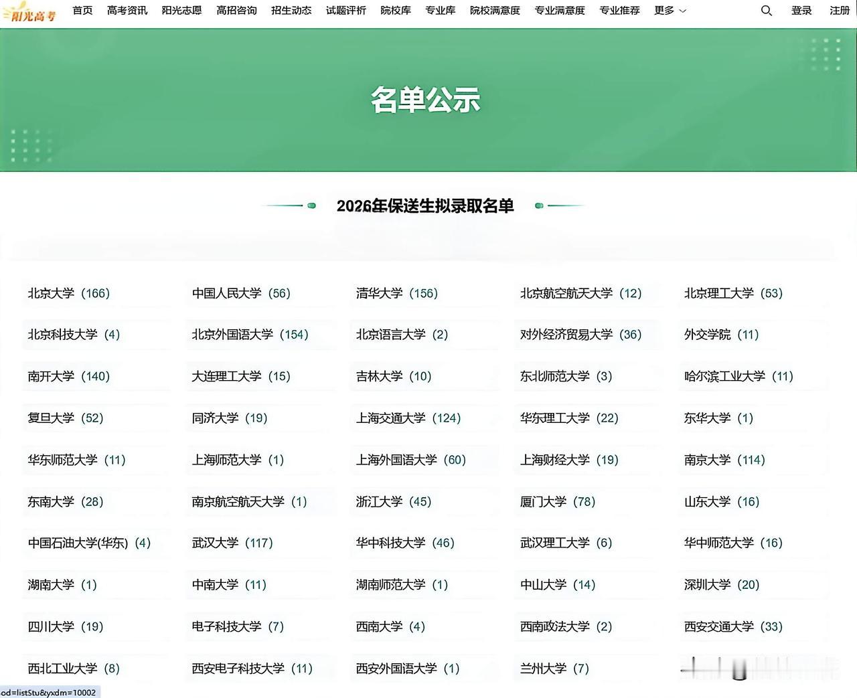
Task: Open 中山大学 (14) list
Action: point(558,585)
